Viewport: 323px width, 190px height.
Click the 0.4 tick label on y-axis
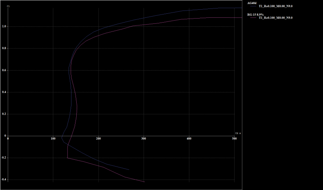pos(4,92)
